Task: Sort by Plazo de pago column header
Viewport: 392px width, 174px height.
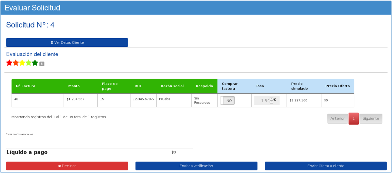Action: [x=114, y=86]
